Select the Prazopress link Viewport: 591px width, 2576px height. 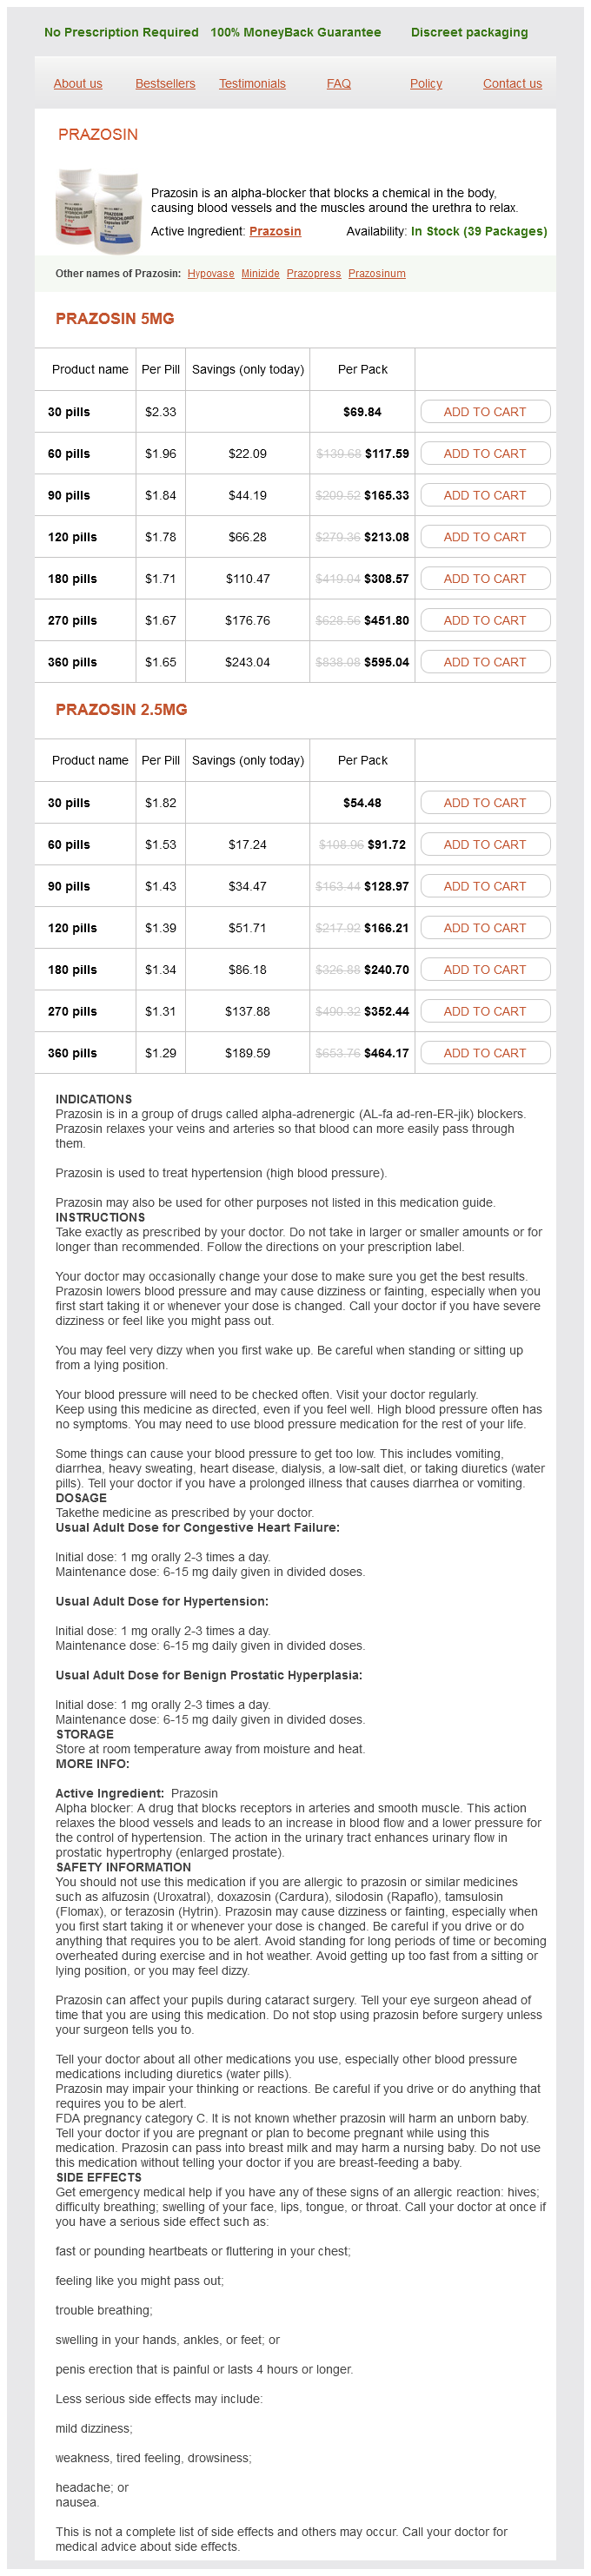[x=313, y=274]
